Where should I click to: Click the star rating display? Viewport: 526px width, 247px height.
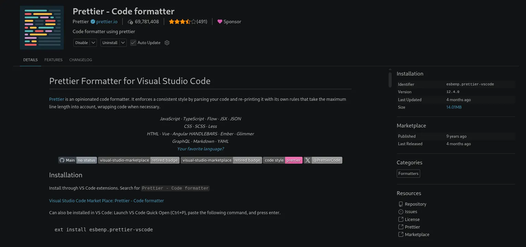coord(182,22)
